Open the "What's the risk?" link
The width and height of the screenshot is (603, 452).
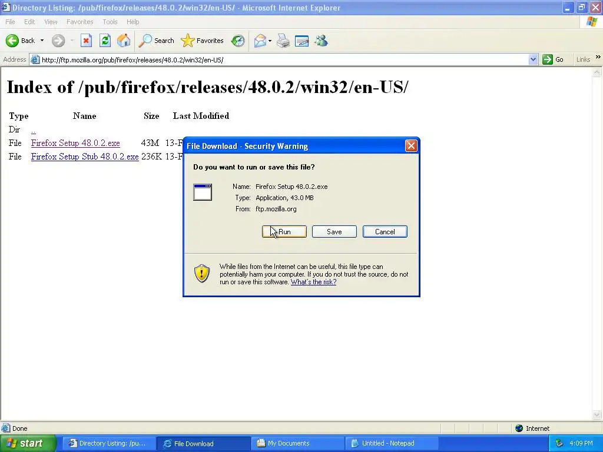coord(313,282)
